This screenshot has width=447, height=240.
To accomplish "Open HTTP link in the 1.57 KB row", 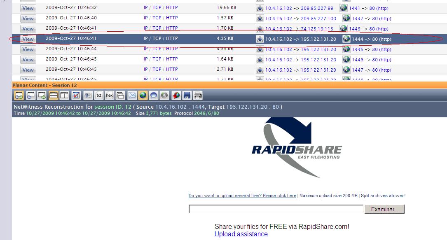I will pos(172,18).
